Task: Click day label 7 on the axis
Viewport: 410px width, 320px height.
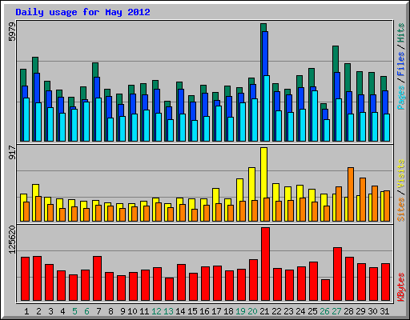Action: pos(98,311)
